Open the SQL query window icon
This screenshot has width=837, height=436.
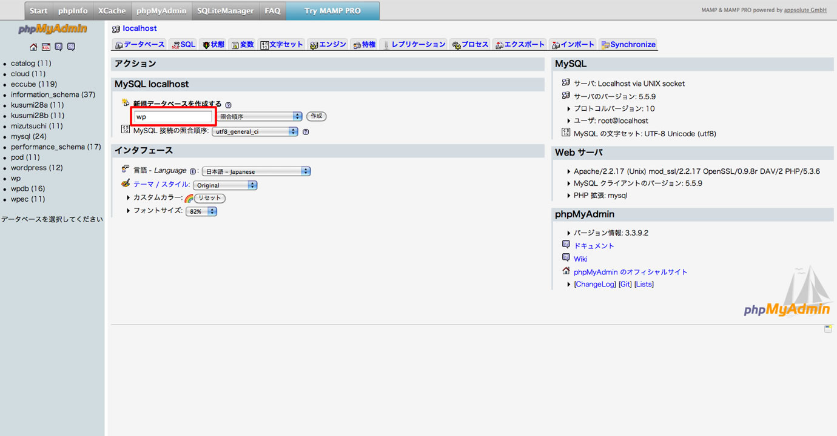[x=46, y=47]
